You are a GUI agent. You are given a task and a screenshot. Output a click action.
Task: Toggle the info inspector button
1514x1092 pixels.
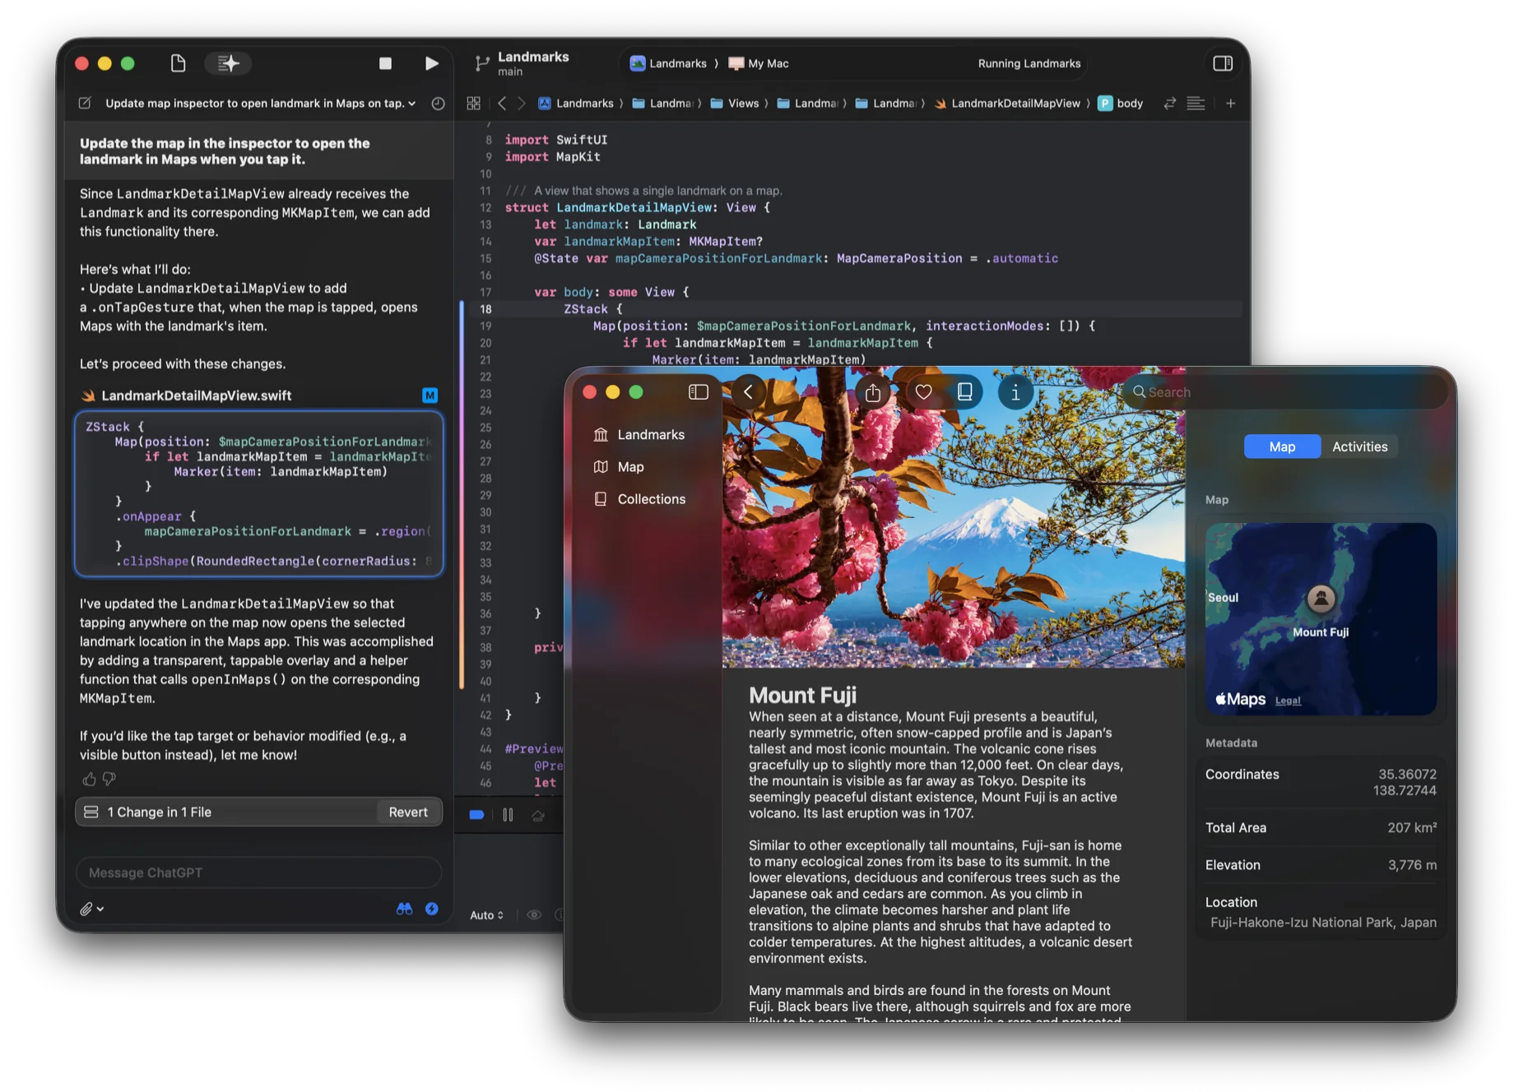point(1015,393)
